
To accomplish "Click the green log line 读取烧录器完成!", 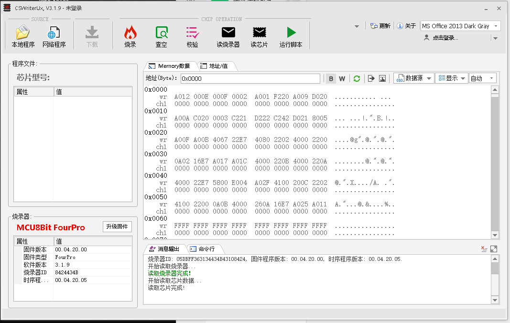I will click(x=169, y=274).
